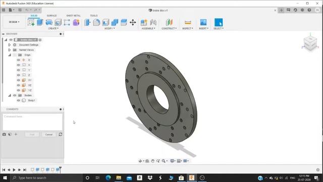The width and height of the screenshot is (323, 182).
Task: Select the Shell tool
Action: tap(105, 22)
